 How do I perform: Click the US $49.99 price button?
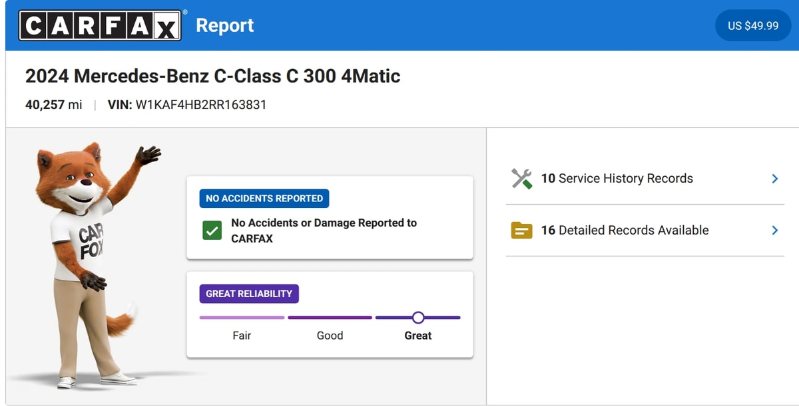coord(753,26)
